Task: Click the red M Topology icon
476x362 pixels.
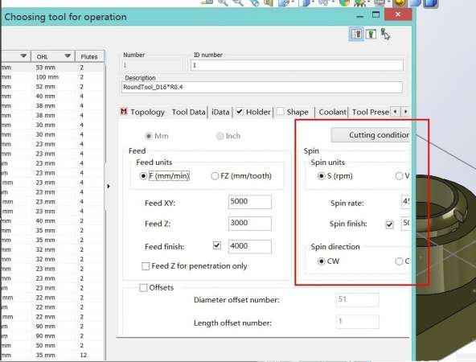Action: [124, 112]
